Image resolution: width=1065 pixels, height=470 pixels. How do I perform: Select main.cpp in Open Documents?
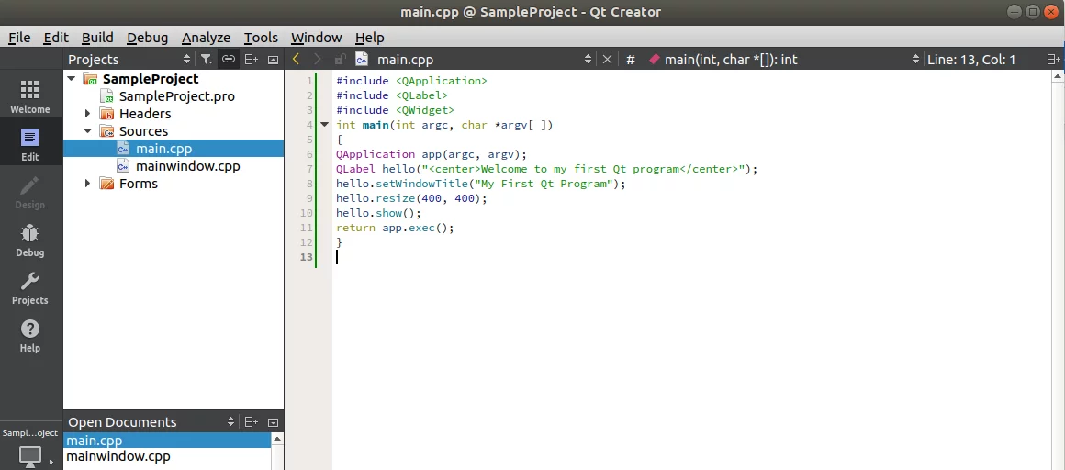tap(167, 441)
